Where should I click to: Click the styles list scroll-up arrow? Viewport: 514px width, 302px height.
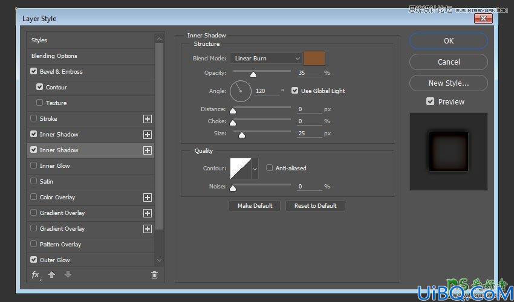pos(159,39)
